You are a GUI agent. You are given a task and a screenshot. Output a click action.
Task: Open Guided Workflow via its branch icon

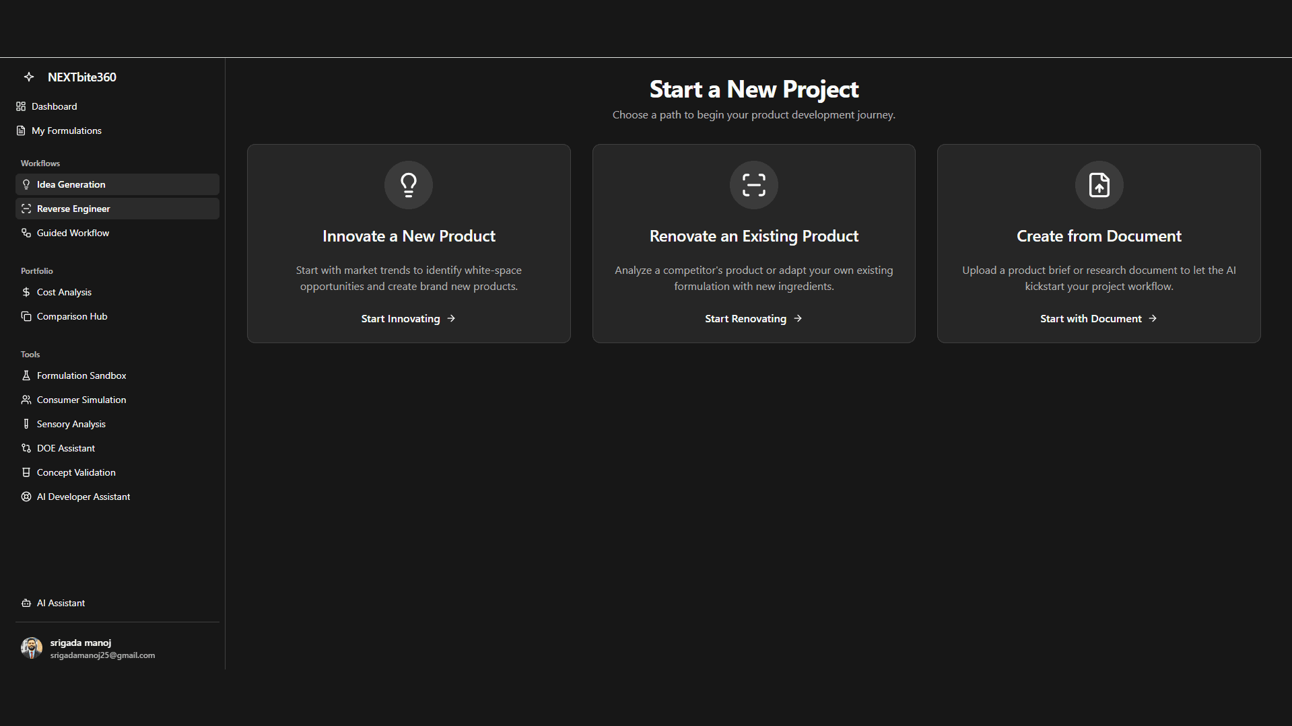tap(26, 233)
